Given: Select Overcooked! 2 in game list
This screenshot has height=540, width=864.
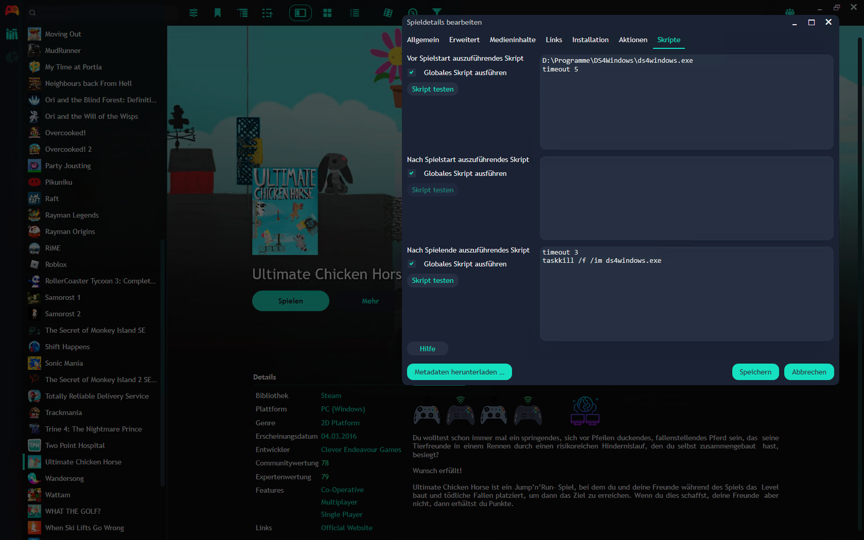Looking at the screenshot, I should click(93, 149).
